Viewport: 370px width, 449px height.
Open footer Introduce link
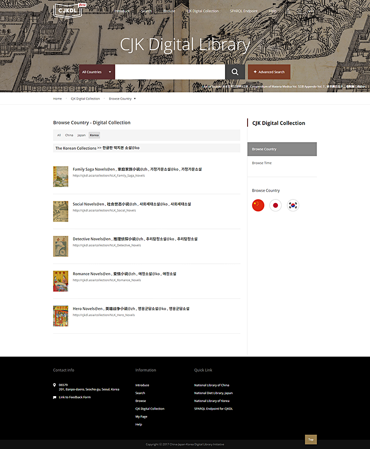tap(142, 385)
